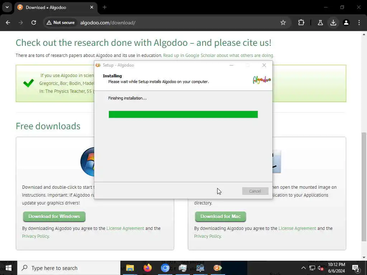Image resolution: width=367 pixels, height=275 pixels.
Task: Open the Algodoo setup taskbar icon
Action: tap(218, 268)
